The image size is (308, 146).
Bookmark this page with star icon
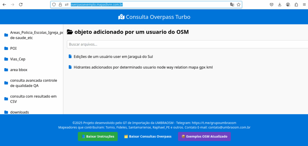tap(239, 5)
